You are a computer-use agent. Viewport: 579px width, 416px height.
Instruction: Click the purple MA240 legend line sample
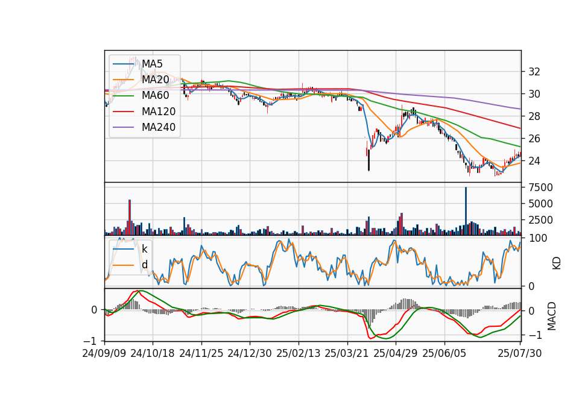tap(123, 127)
